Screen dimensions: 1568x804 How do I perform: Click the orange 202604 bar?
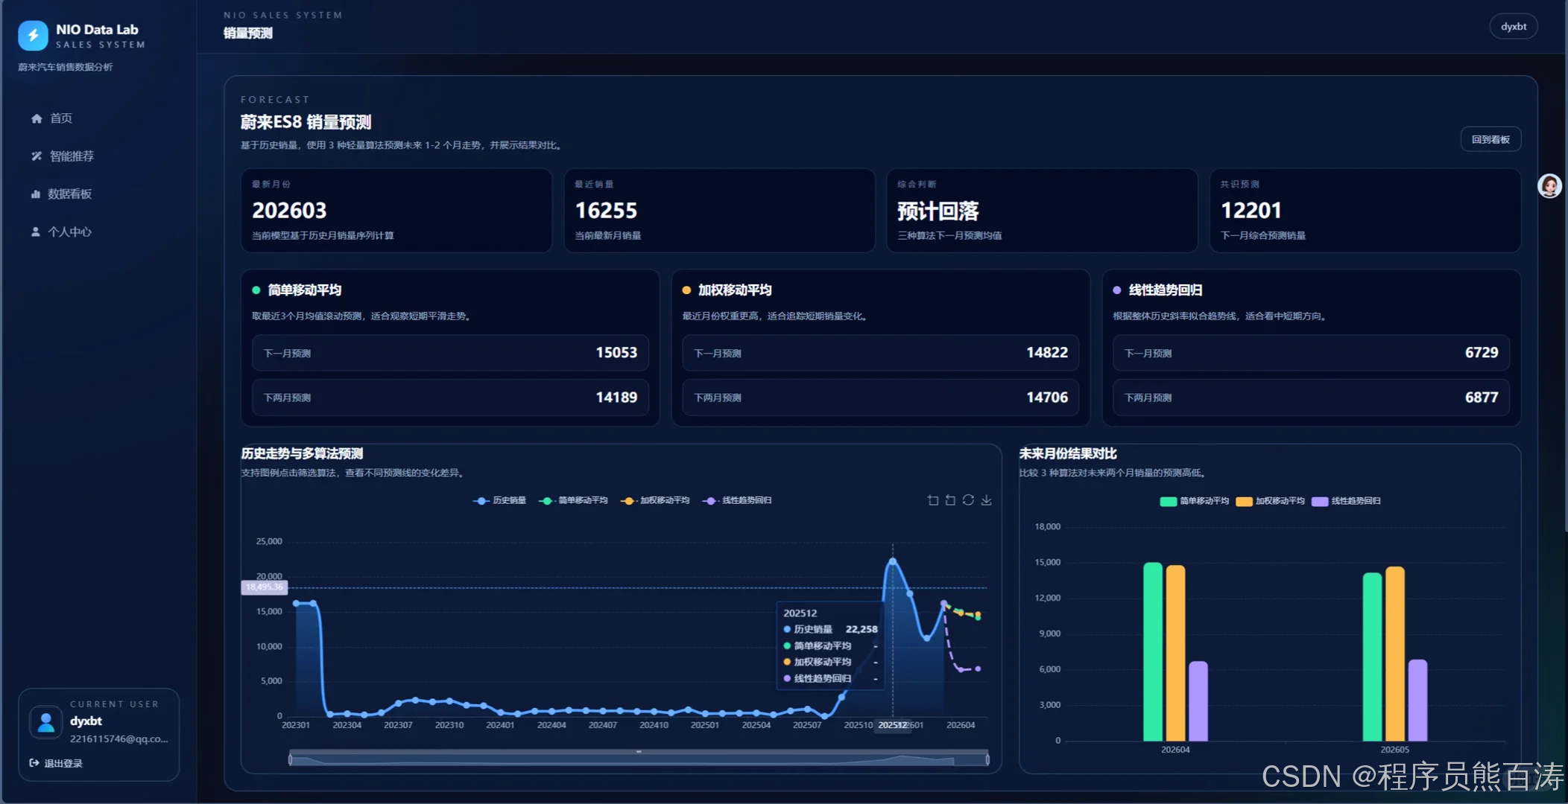pyautogui.click(x=1175, y=653)
